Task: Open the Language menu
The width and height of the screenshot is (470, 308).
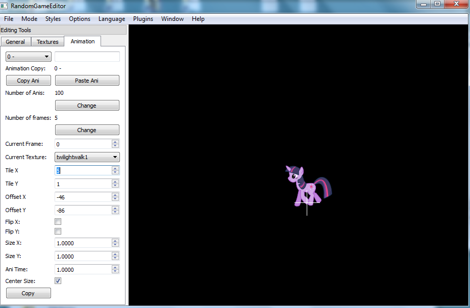Action: (112, 18)
